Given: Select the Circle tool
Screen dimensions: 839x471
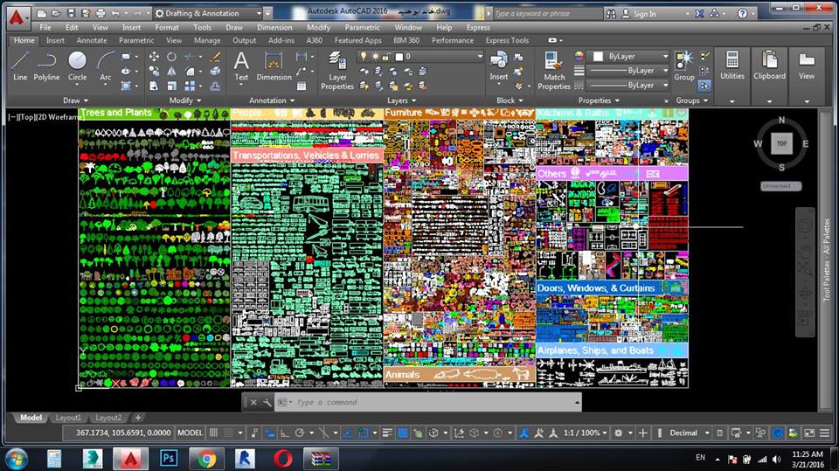Looking at the screenshot, I should (77, 66).
